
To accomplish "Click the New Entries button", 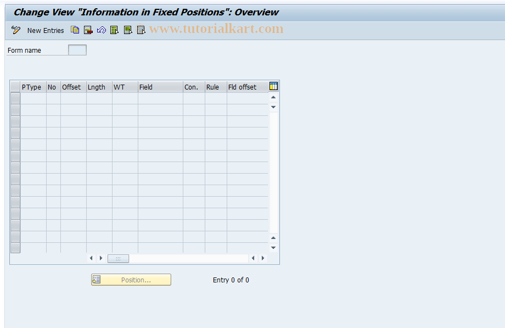I will click(46, 30).
